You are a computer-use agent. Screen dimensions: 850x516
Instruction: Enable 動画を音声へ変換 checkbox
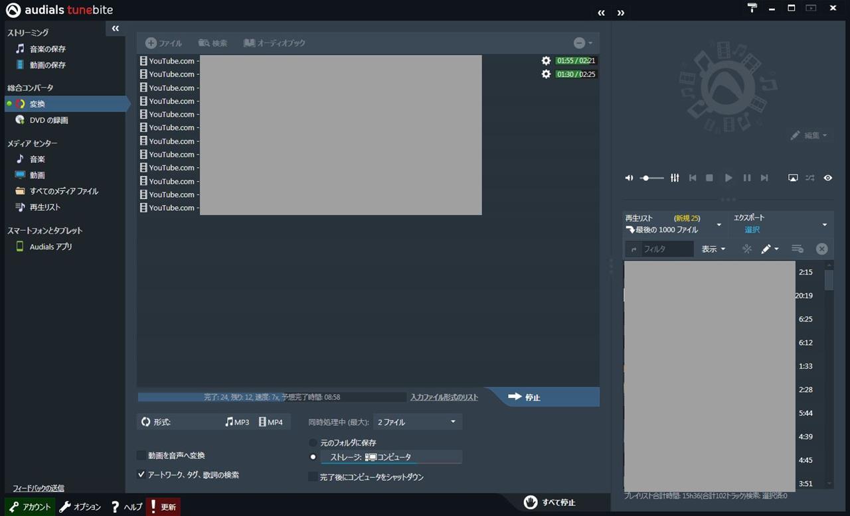pos(141,456)
